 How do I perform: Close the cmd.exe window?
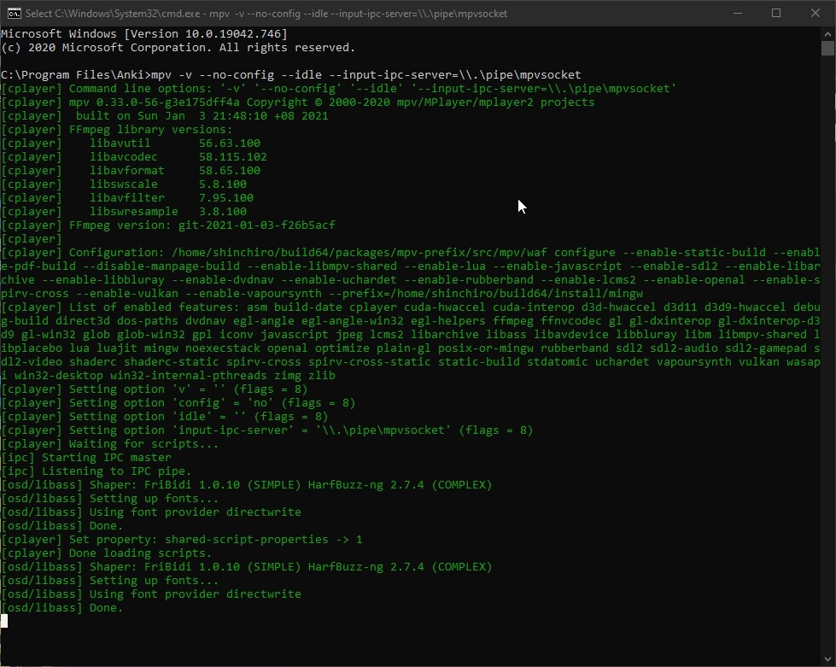[816, 14]
